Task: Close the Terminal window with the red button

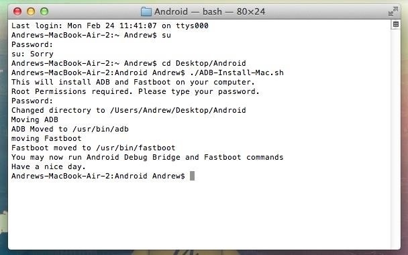Action: tap(17, 11)
